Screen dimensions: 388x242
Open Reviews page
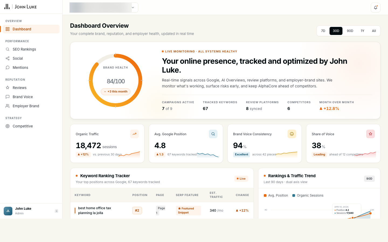coord(31,88)
